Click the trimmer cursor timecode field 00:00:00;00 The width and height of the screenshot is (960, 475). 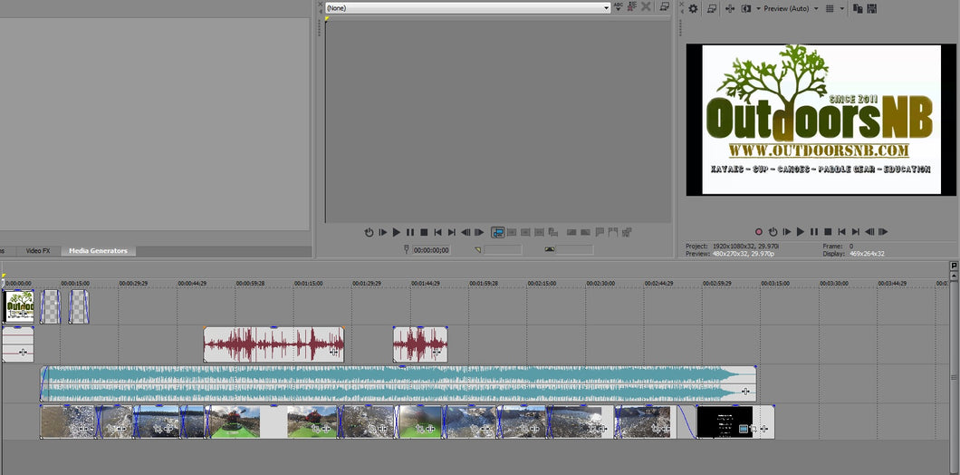431,250
